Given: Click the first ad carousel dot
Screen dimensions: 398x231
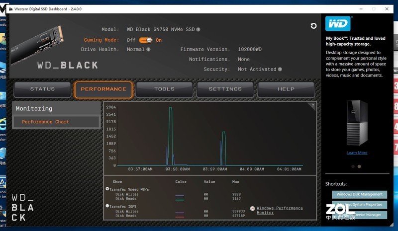Looking at the screenshot, I should click(x=353, y=166).
